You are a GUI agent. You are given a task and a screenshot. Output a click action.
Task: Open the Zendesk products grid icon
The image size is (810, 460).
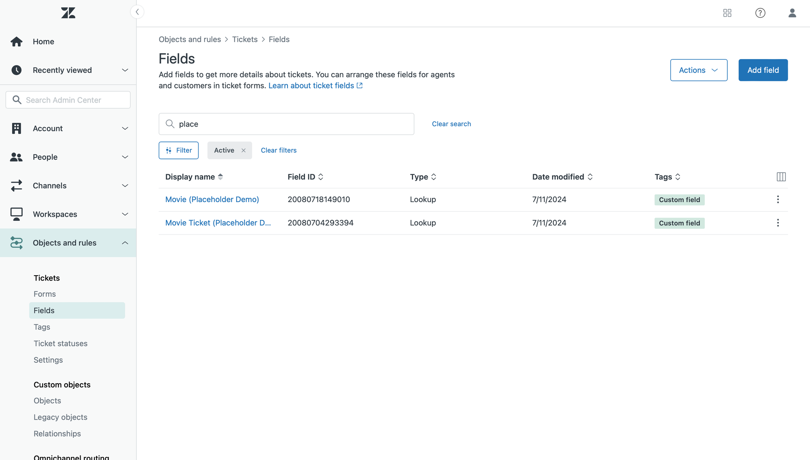(x=727, y=13)
